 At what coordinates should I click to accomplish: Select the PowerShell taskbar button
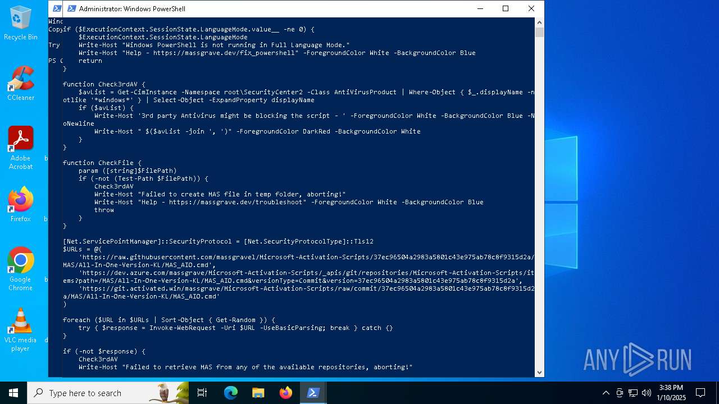pos(313,393)
